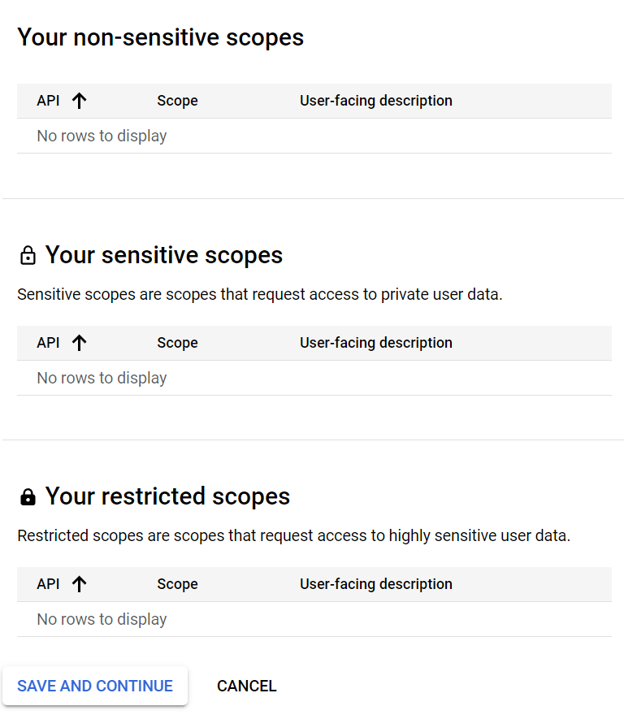Click User-facing description header in non-sensitive table
The width and height of the screenshot is (624, 719).
(375, 101)
